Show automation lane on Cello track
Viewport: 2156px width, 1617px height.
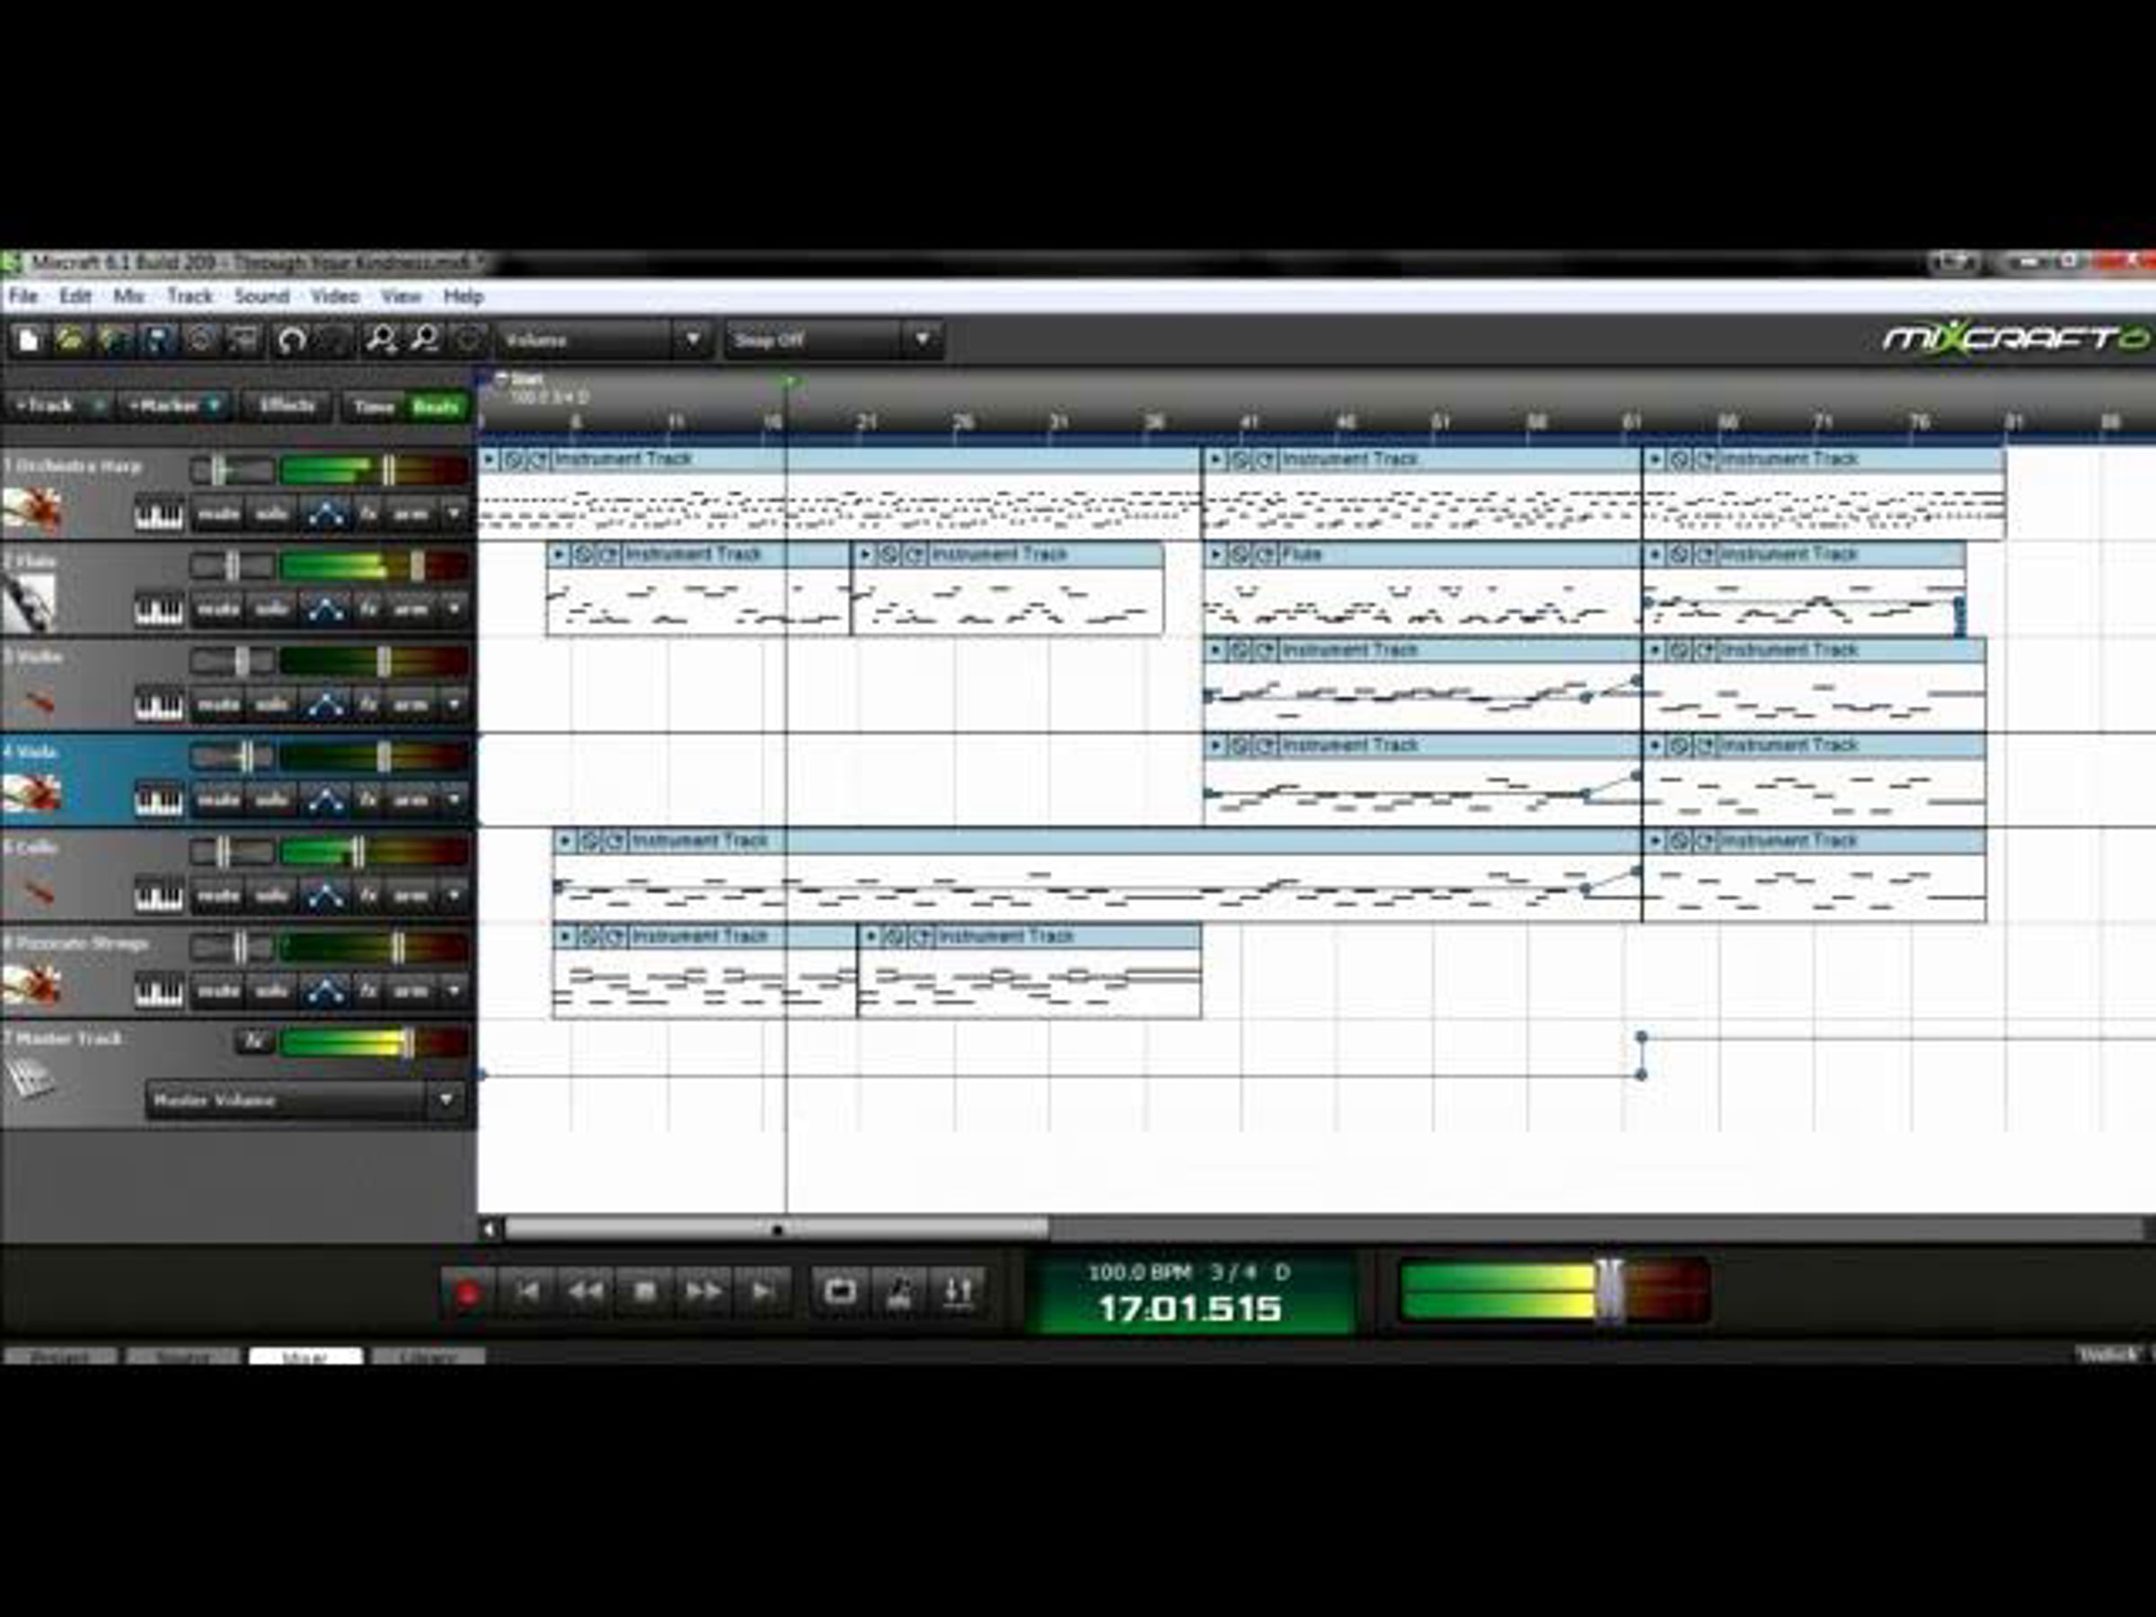[324, 896]
